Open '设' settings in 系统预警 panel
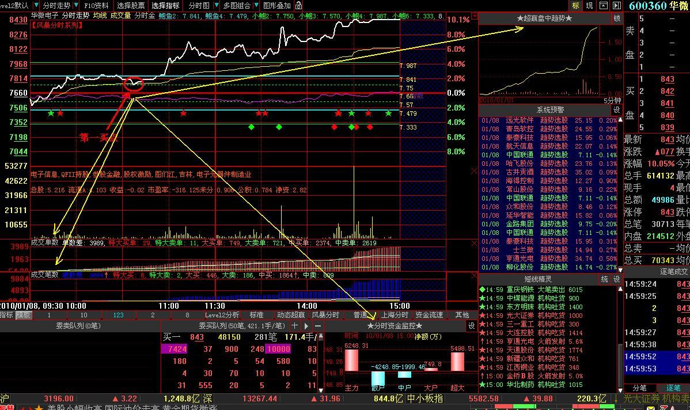 [x=616, y=110]
